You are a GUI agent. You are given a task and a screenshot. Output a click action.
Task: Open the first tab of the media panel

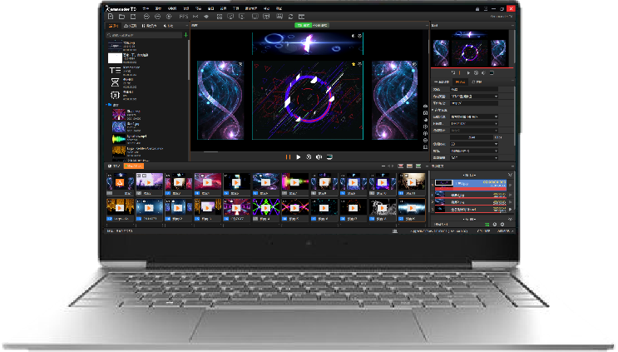coord(113,26)
